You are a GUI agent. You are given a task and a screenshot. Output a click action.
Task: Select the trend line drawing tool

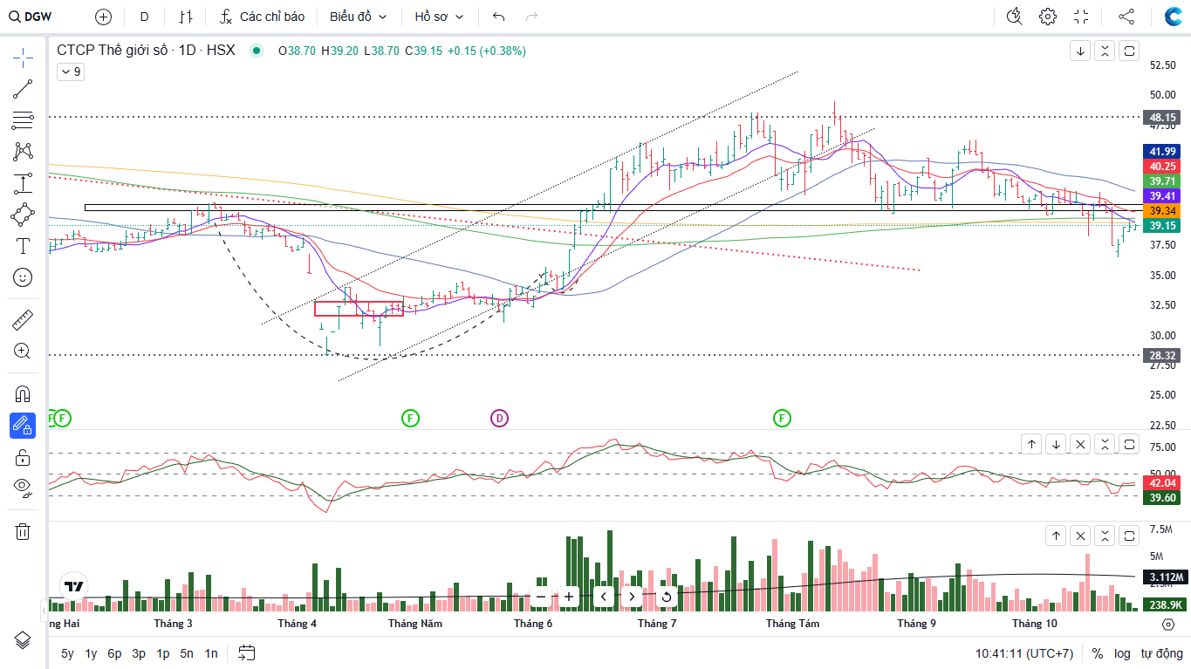[x=23, y=88]
